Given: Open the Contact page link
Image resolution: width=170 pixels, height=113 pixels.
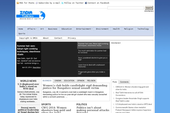Looking at the screenshot, I should click(x=58, y=38).
